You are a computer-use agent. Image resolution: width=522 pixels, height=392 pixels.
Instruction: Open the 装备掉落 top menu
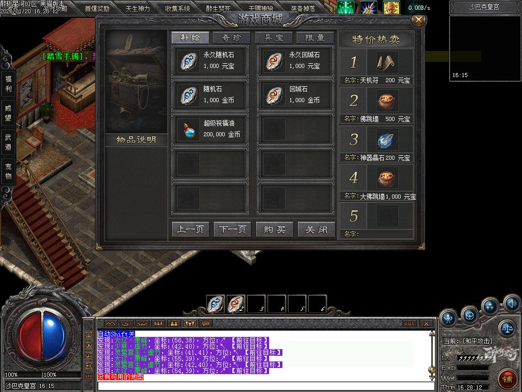point(303,9)
